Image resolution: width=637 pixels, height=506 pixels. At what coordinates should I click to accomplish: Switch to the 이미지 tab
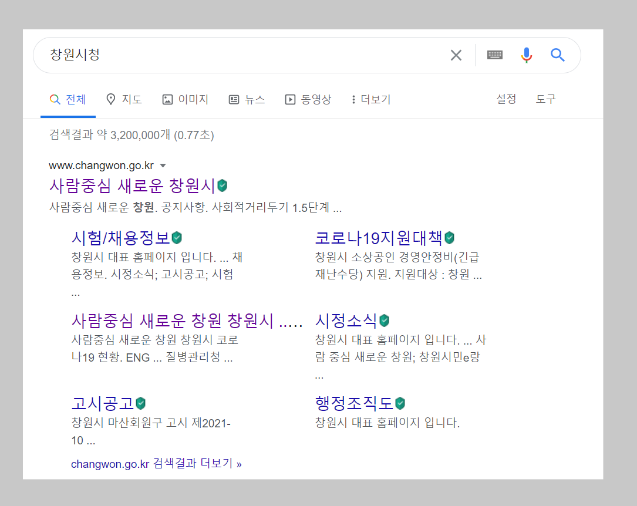[x=186, y=99]
